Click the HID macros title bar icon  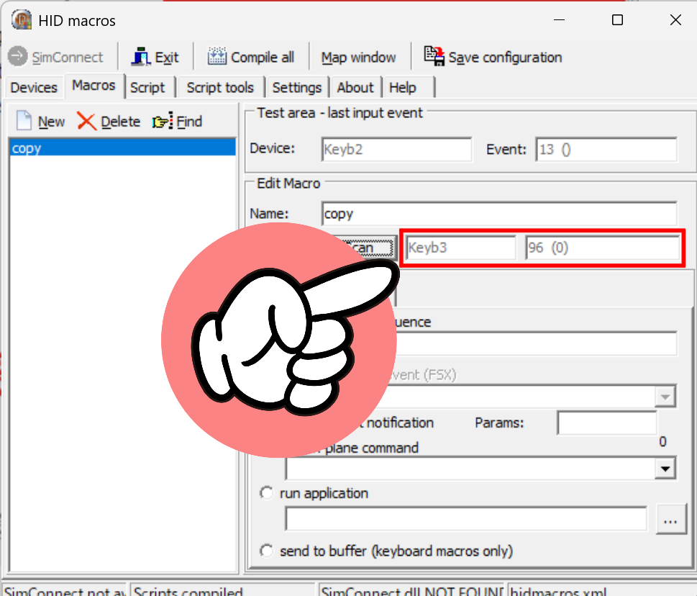click(22, 20)
